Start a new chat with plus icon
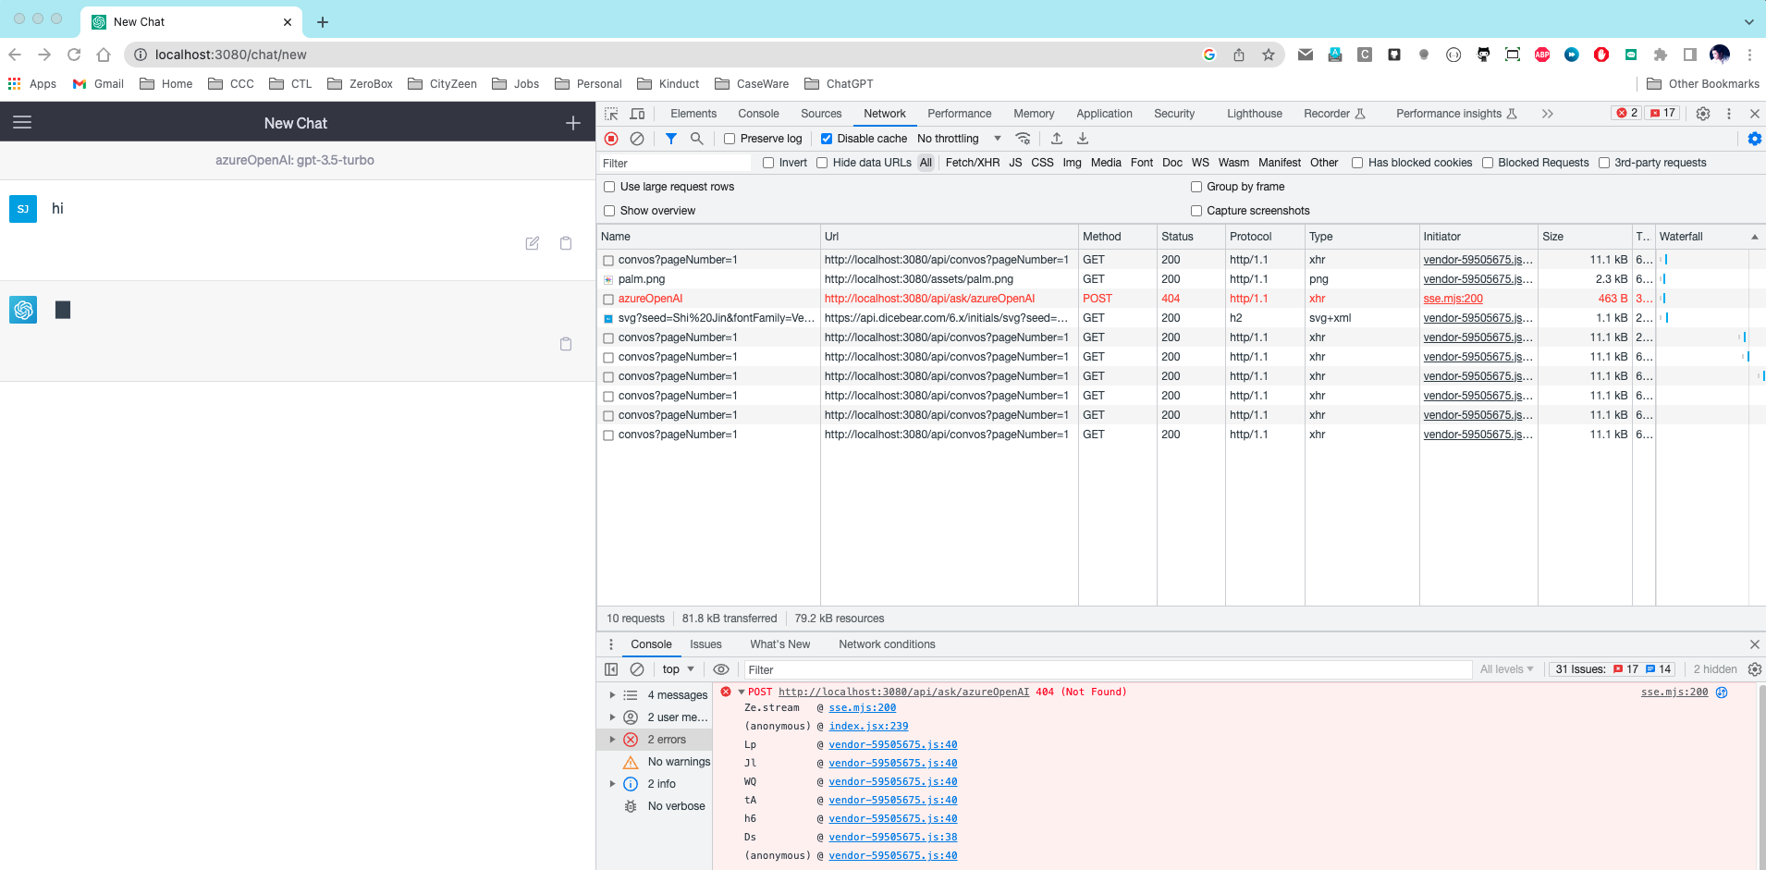The width and height of the screenshot is (1766, 870). (x=572, y=121)
